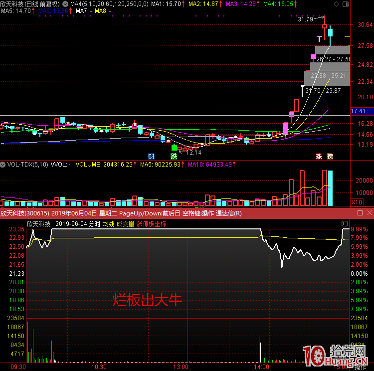Click the 31.79 high price annotation
The height and width of the screenshot is (371, 374).
pyautogui.click(x=305, y=19)
